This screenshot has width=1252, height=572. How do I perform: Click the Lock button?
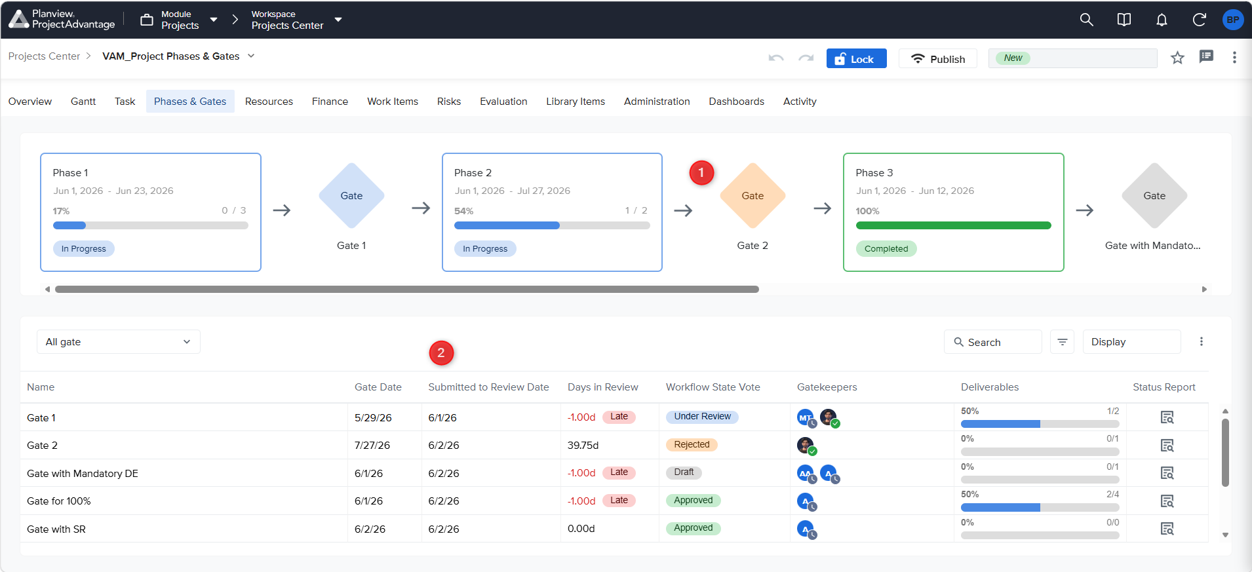click(x=856, y=58)
